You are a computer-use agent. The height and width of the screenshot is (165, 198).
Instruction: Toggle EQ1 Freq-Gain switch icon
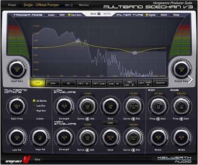158,119
